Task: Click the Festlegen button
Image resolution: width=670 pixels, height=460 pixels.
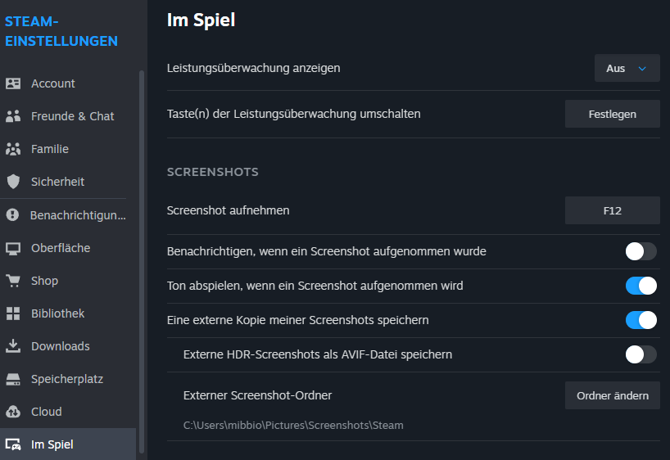Action: pyautogui.click(x=612, y=114)
